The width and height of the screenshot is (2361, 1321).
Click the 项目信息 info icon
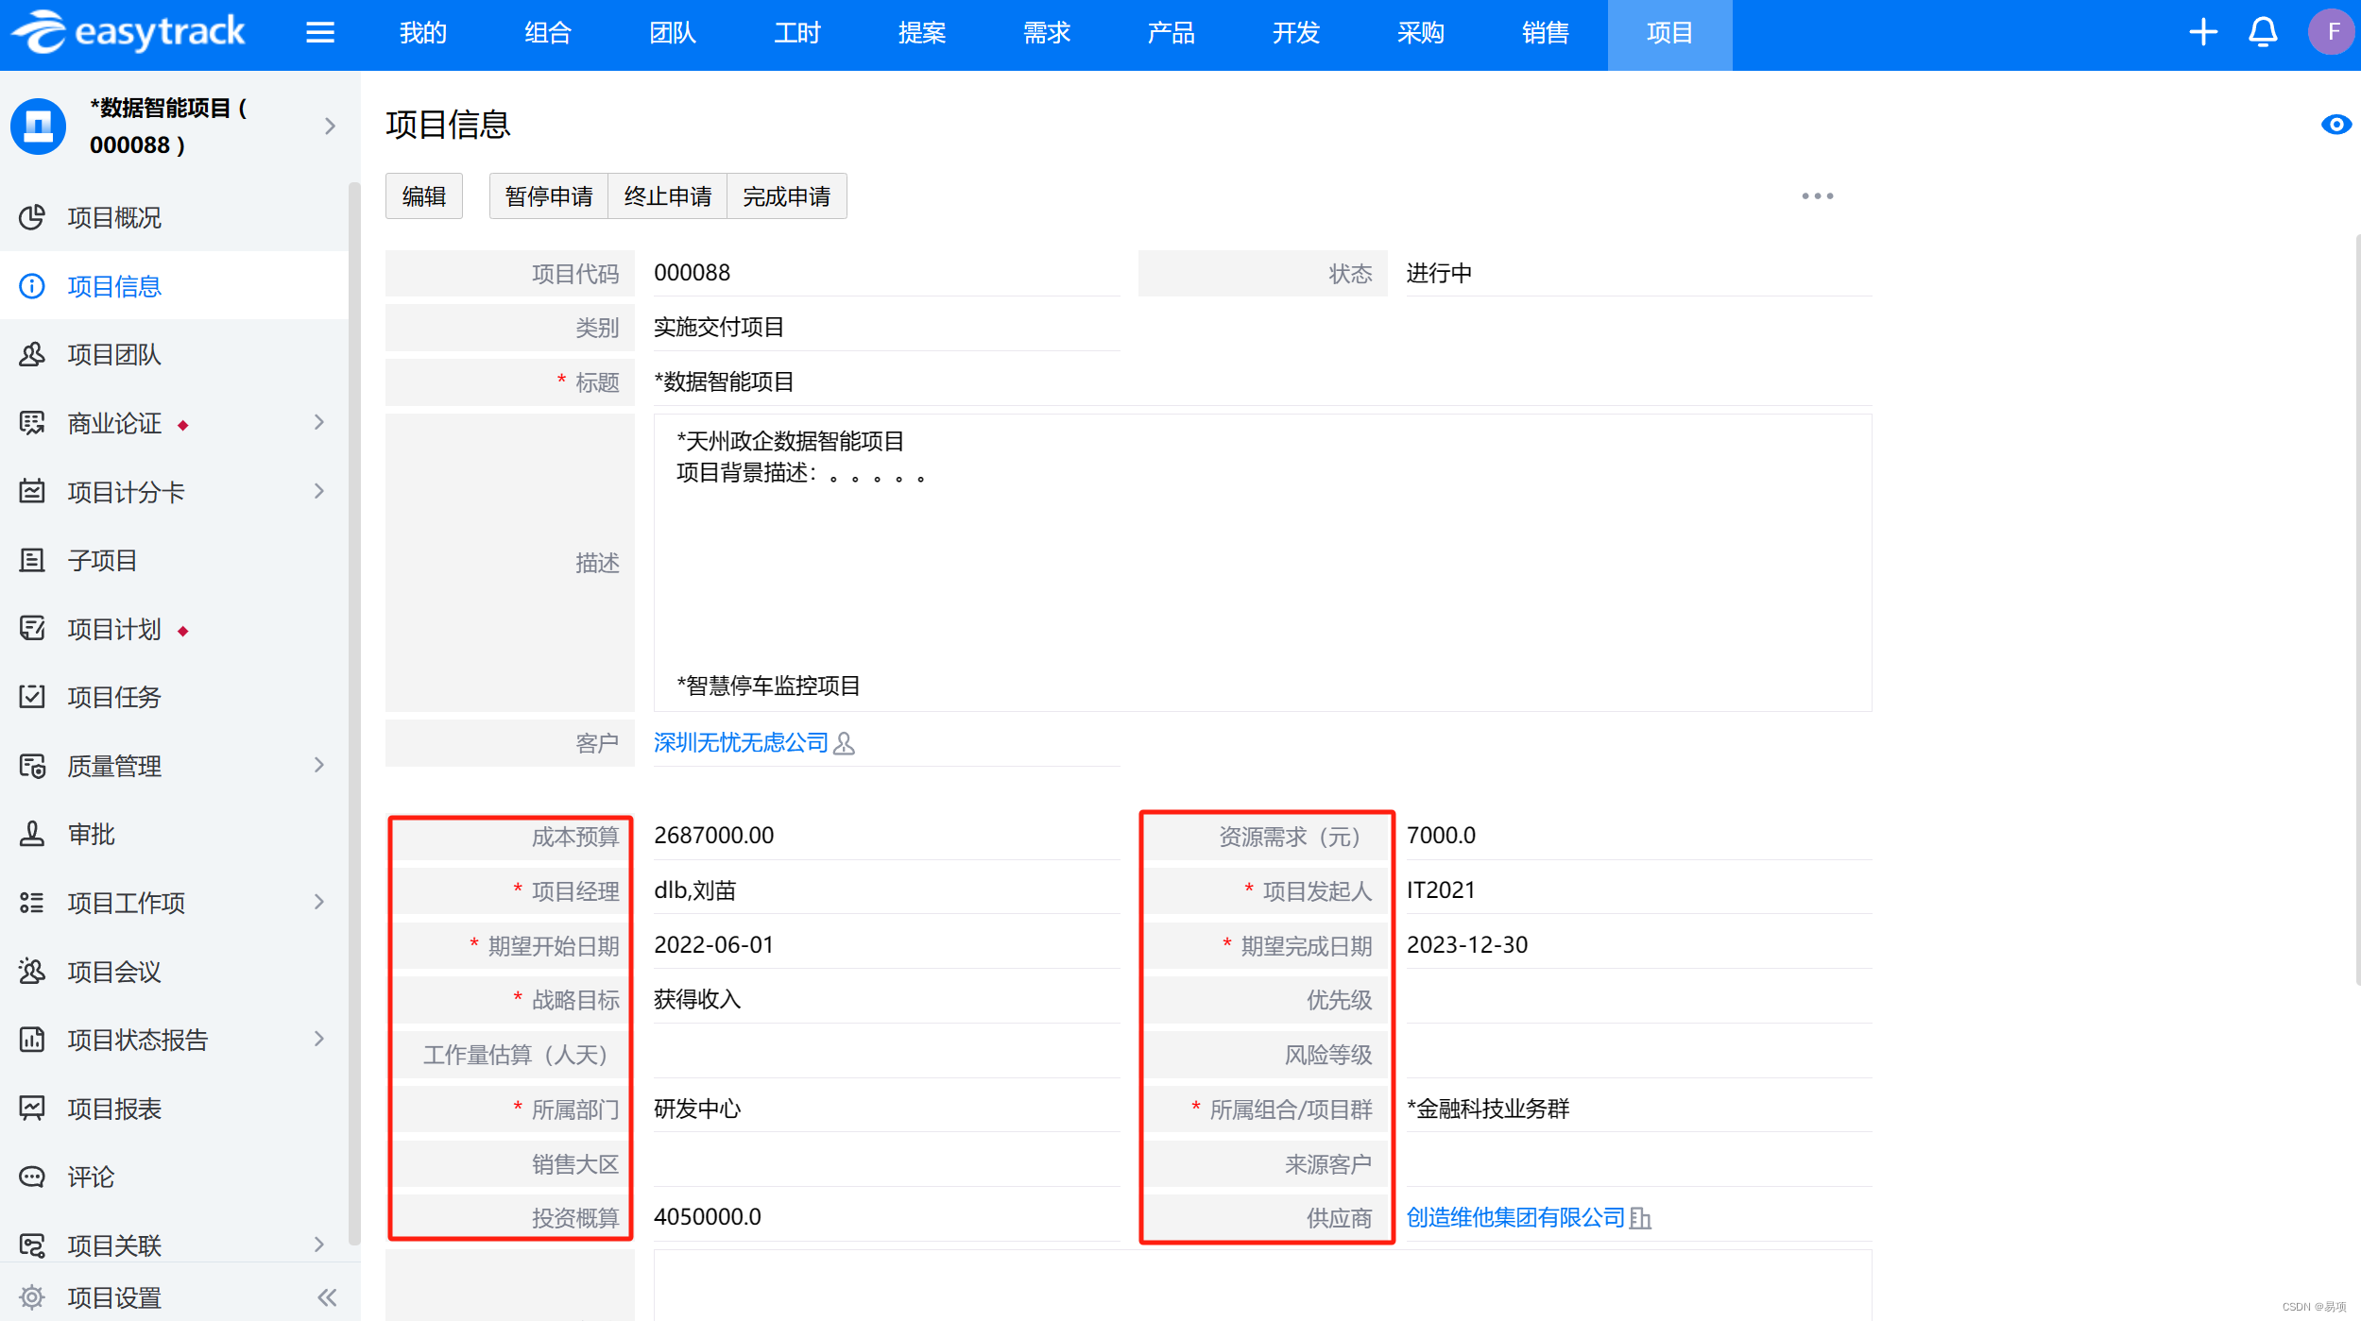point(32,286)
